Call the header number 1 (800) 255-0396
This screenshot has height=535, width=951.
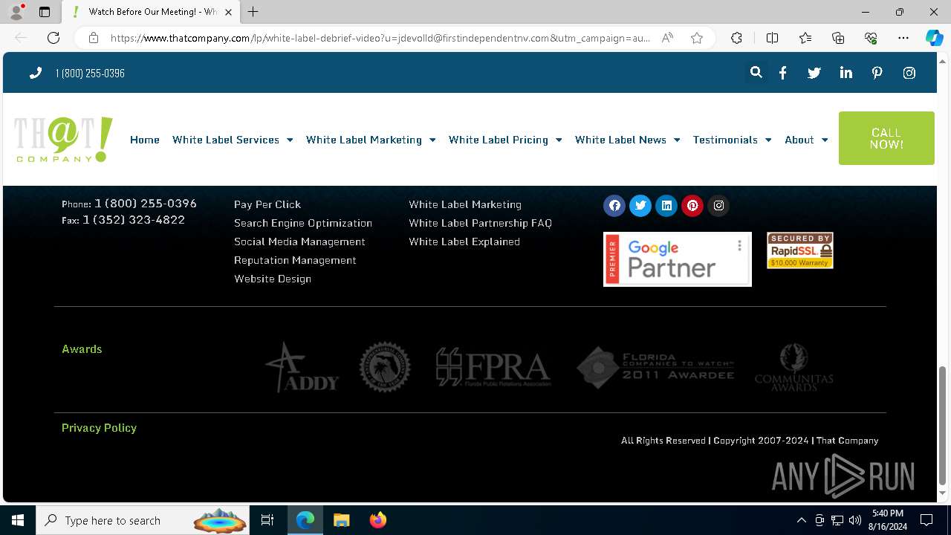pyautogui.click(x=90, y=73)
